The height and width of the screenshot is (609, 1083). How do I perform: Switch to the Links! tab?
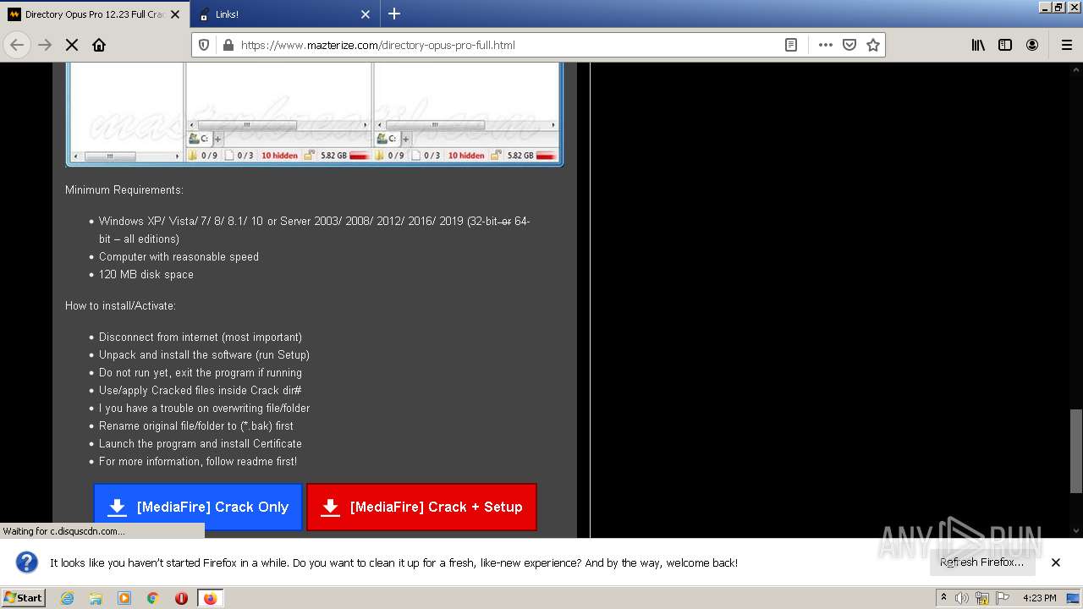[285, 14]
